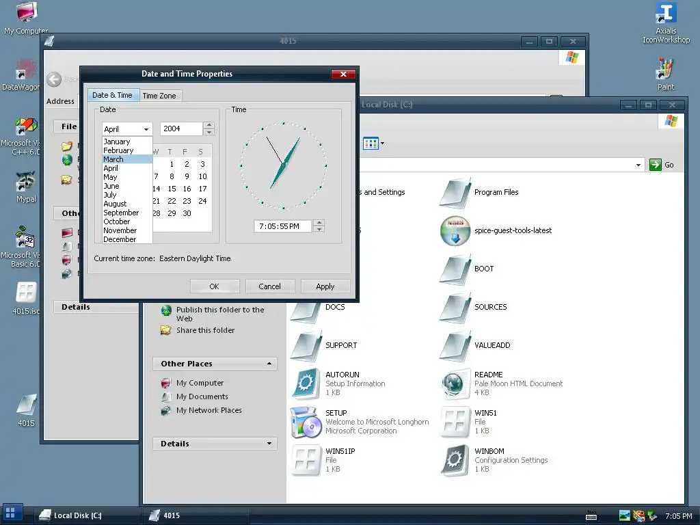700x525 pixels.
Task: Open the SOURCES folder
Action: click(474, 307)
